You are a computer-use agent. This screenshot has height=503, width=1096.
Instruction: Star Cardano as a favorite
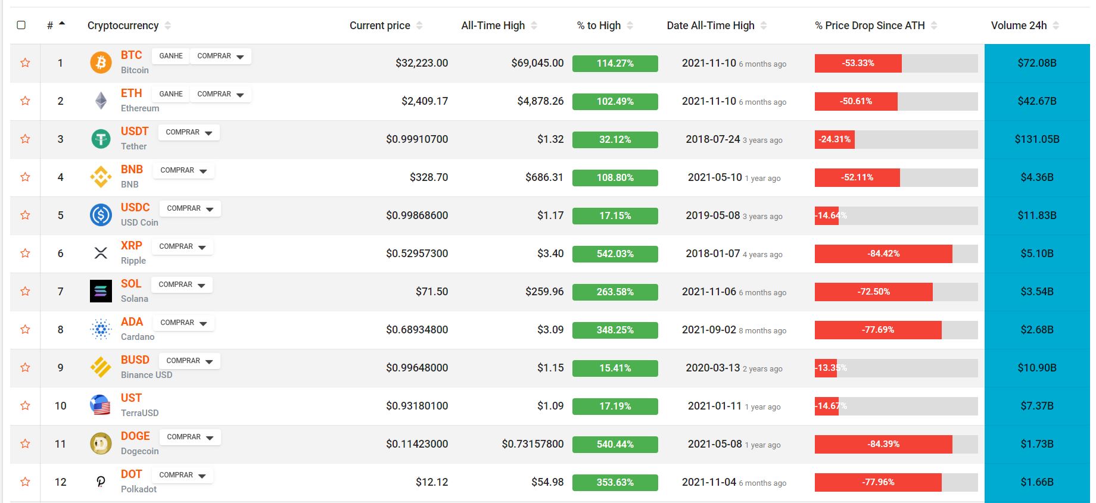[25, 329]
